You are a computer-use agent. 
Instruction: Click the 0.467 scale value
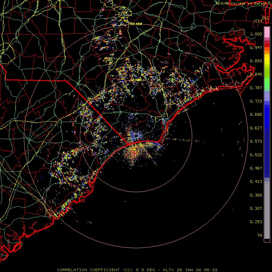(x=256, y=168)
